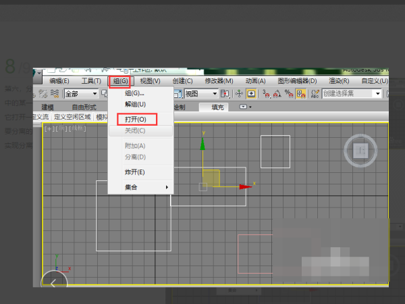This screenshot has height=304, width=405.
Task: Toggle the keyboard shortcut override icon
Action: coord(251,94)
